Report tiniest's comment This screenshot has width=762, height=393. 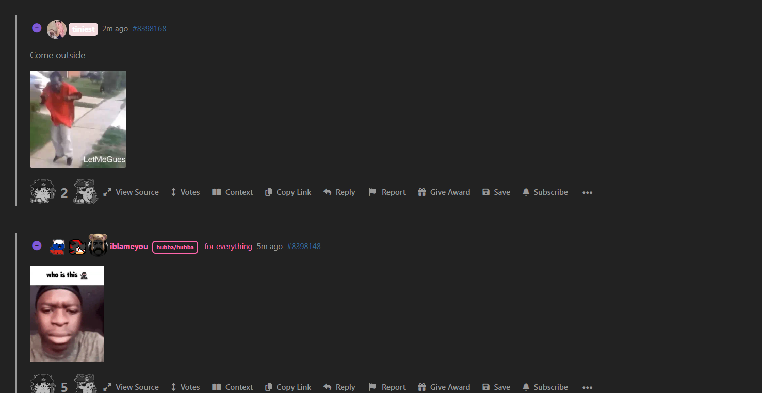[387, 192]
